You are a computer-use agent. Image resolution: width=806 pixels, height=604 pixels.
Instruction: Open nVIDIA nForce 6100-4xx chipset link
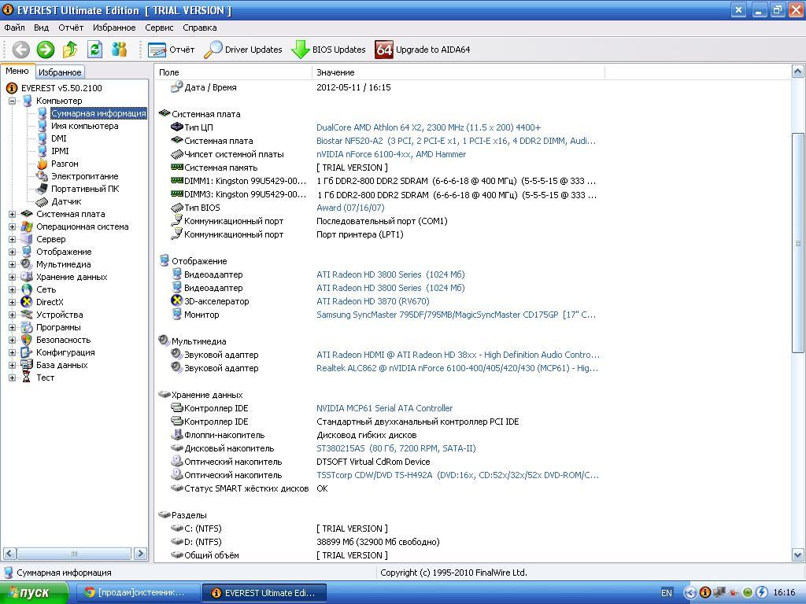click(x=391, y=154)
